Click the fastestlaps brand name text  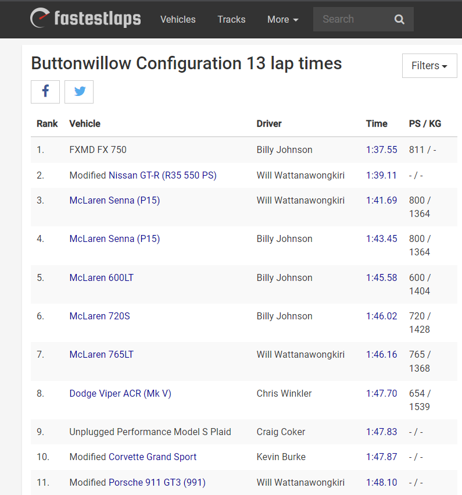[x=97, y=19]
